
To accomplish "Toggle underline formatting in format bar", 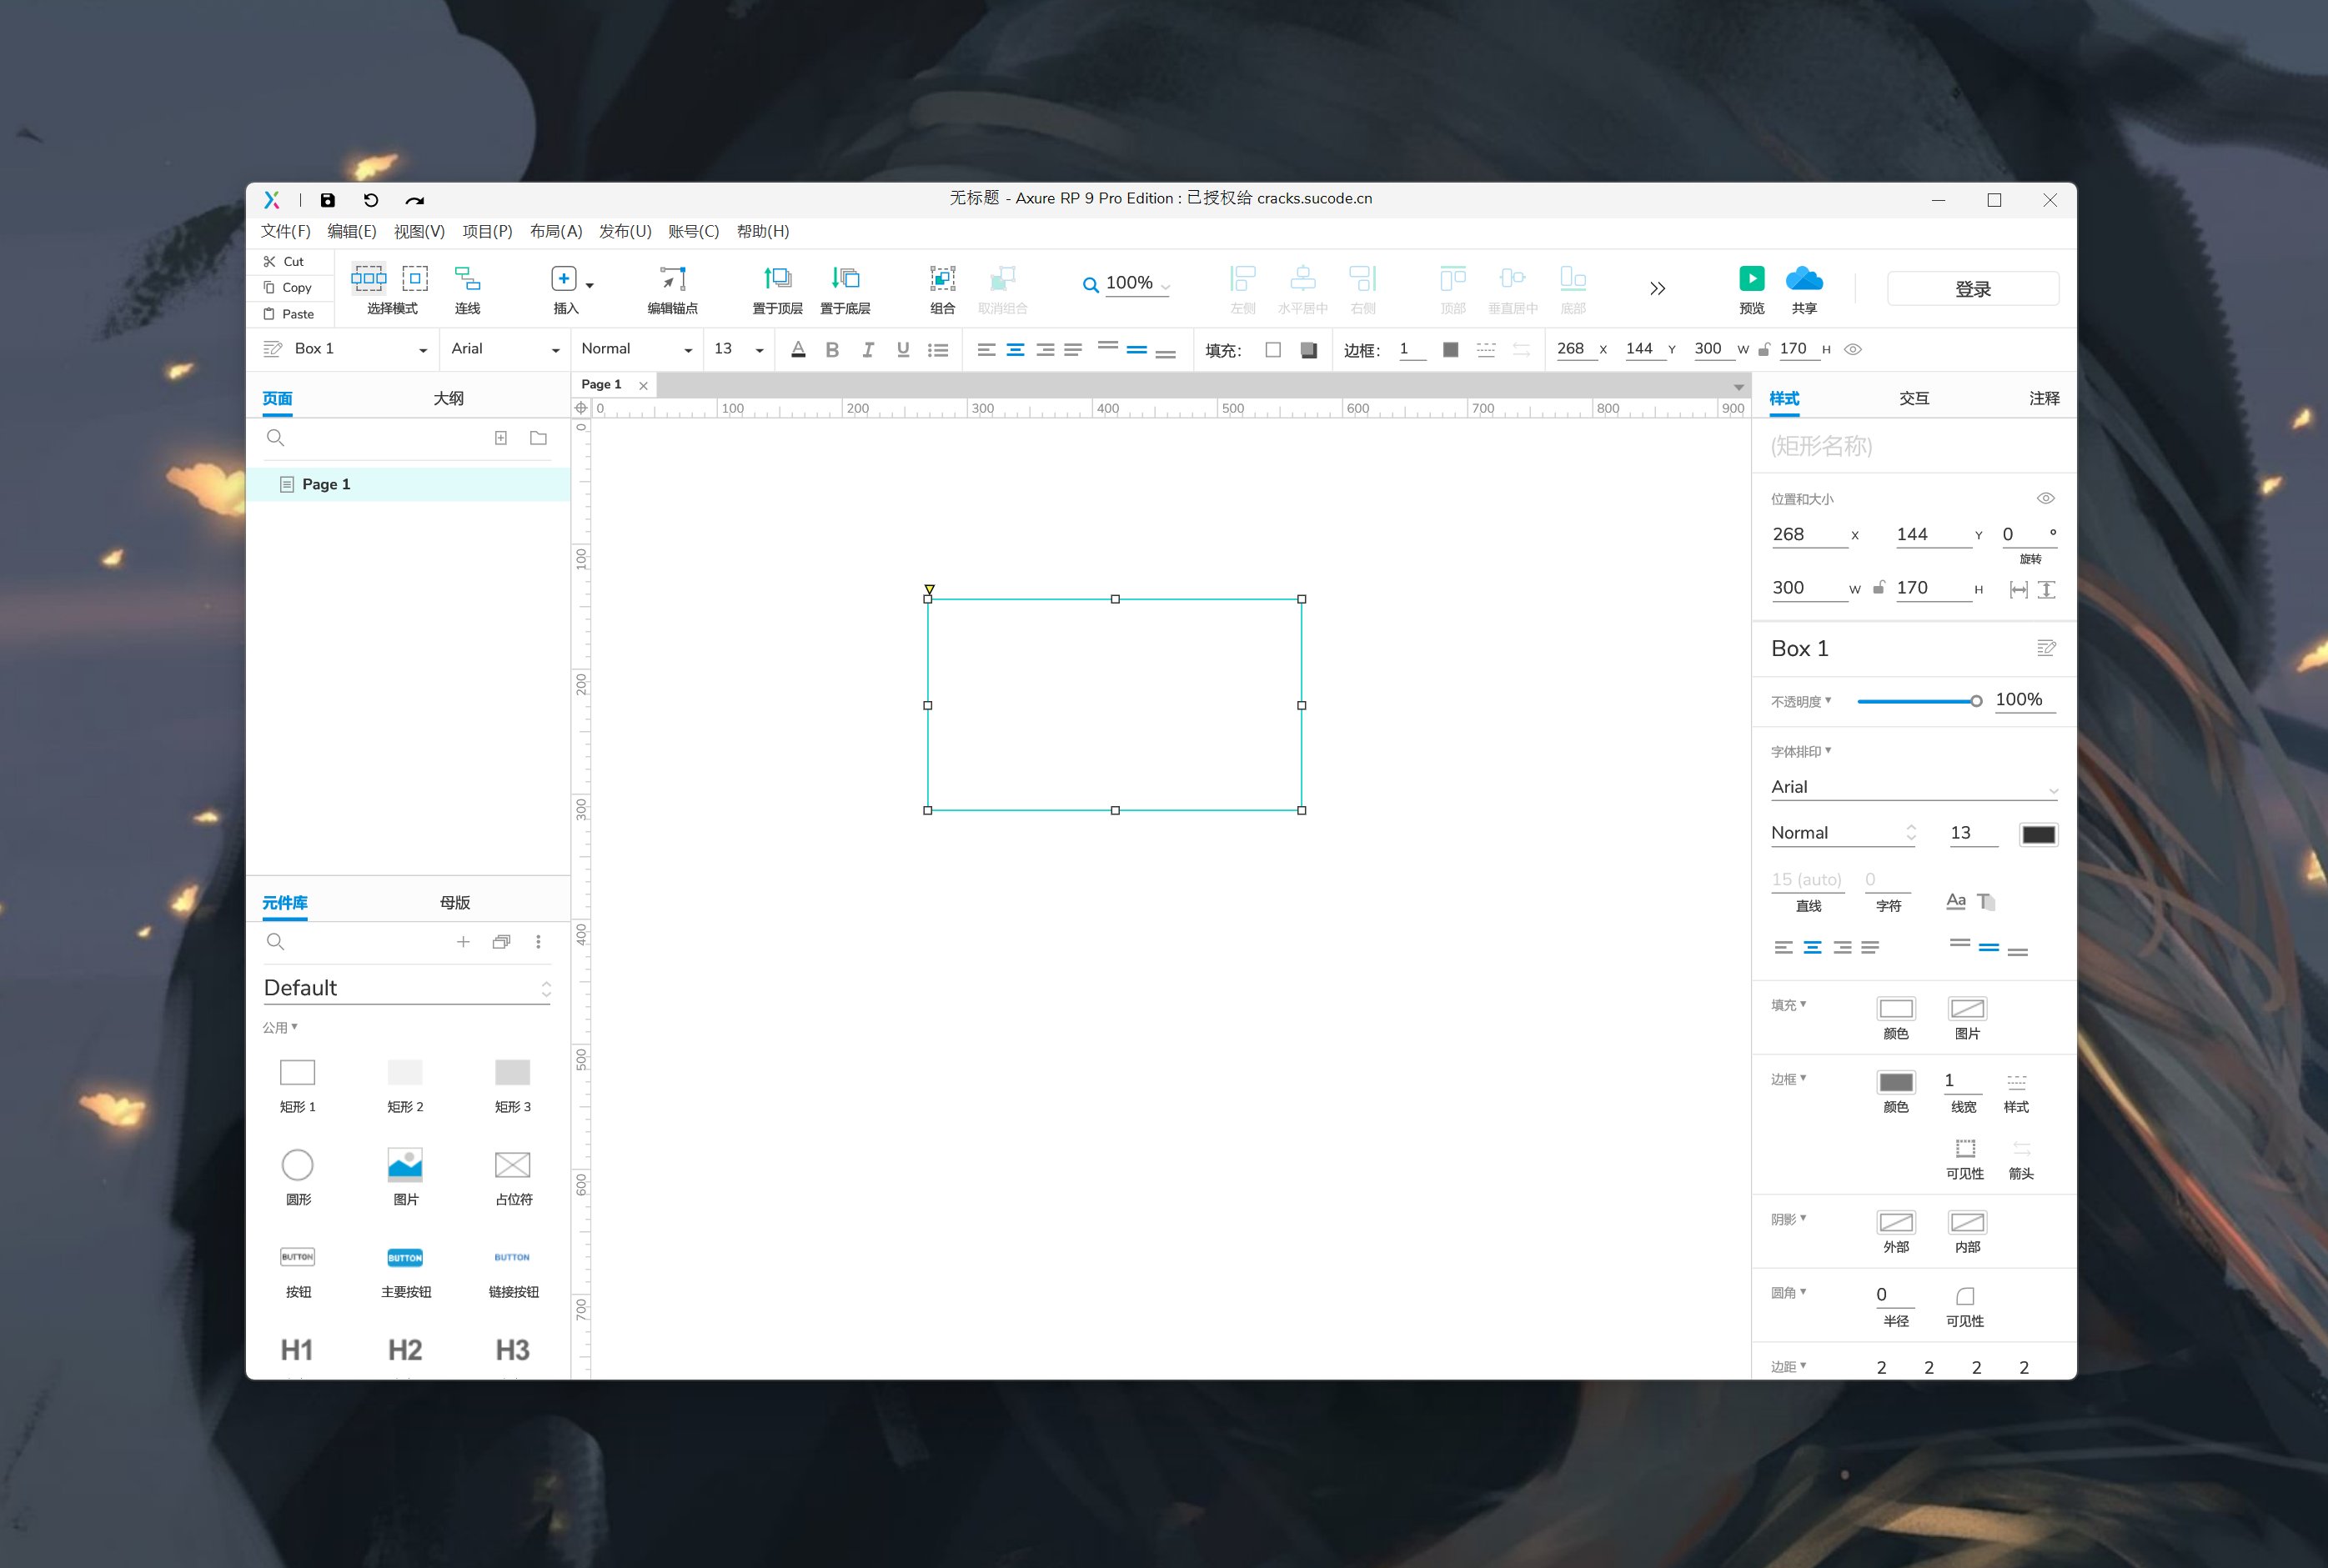I will [x=903, y=350].
